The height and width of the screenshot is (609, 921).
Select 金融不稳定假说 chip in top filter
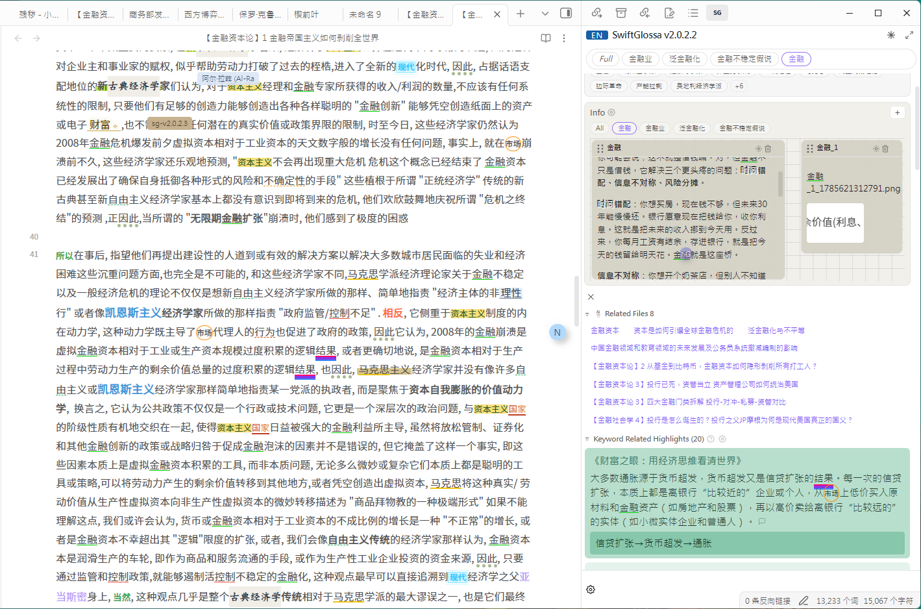(744, 58)
